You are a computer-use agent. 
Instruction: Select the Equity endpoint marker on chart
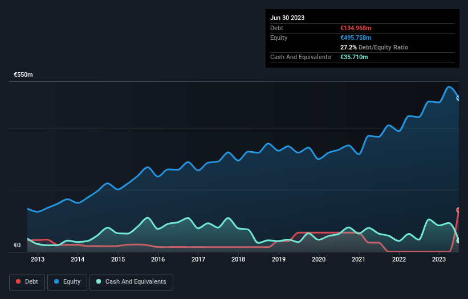pyautogui.click(x=458, y=98)
